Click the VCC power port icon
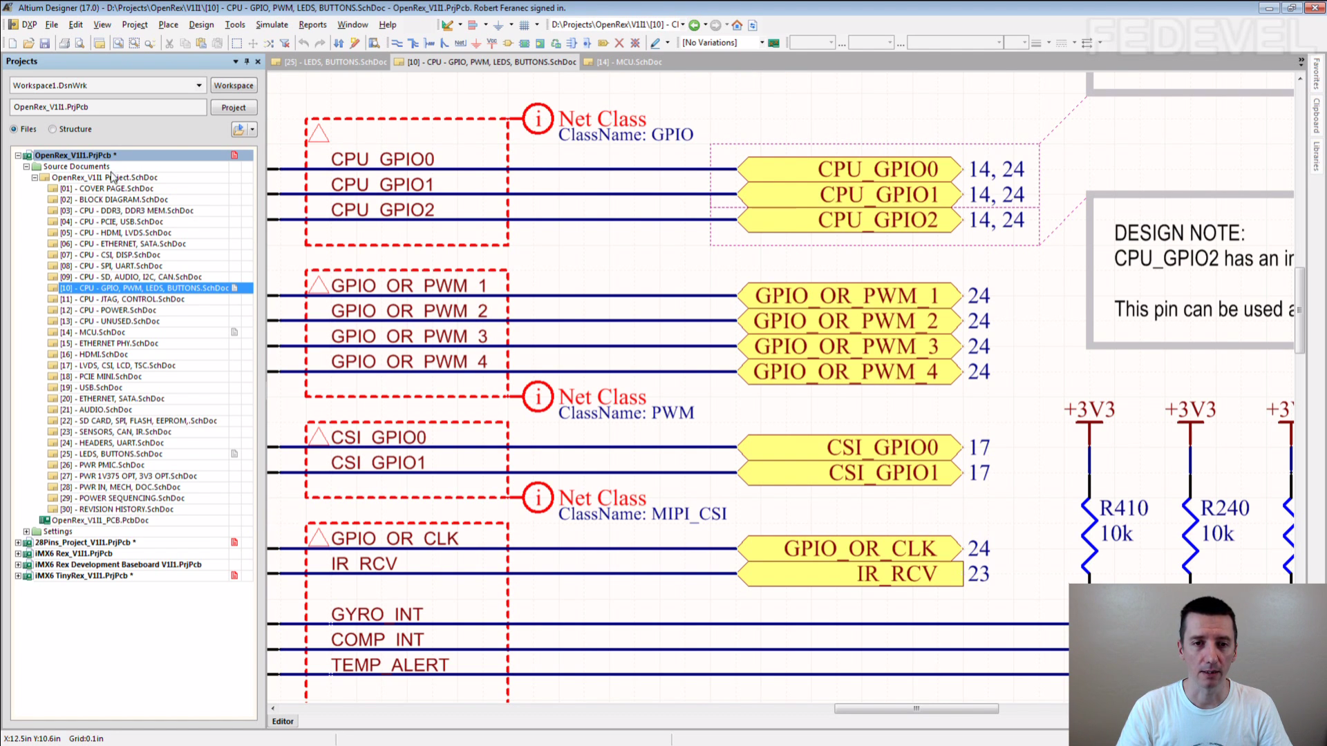1327x746 pixels. (x=491, y=44)
